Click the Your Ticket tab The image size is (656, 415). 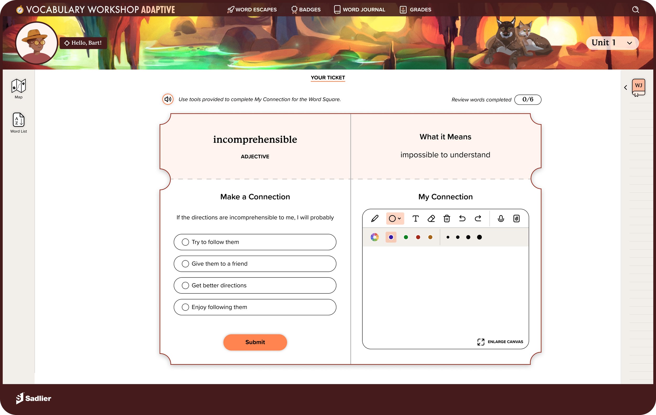[x=328, y=78]
